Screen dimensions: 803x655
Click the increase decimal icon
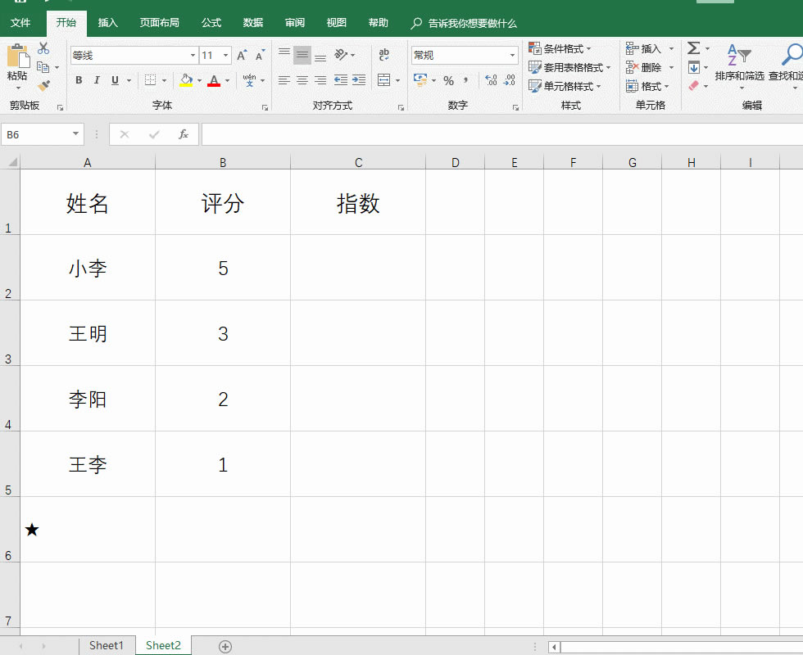[491, 80]
